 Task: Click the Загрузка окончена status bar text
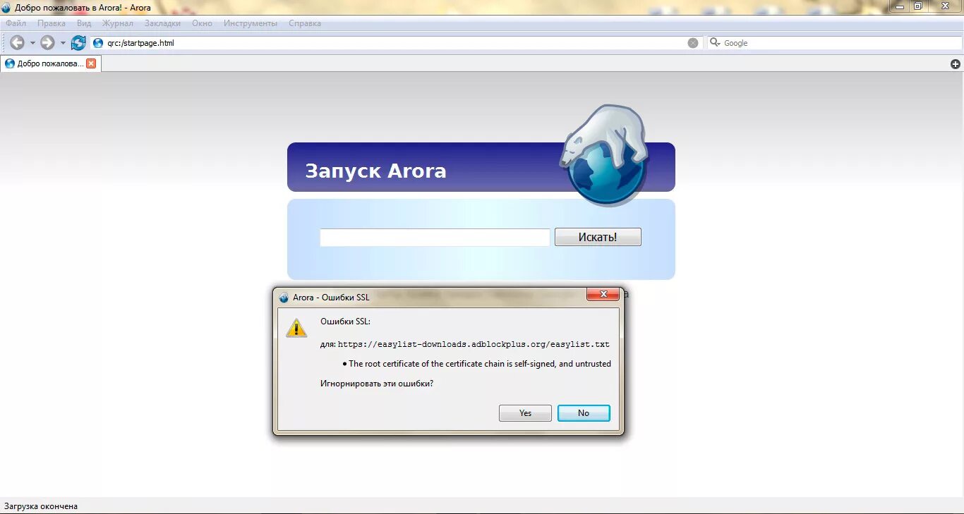(x=41, y=506)
